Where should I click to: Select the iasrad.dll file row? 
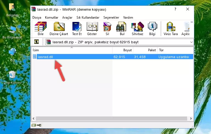pos(113,57)
